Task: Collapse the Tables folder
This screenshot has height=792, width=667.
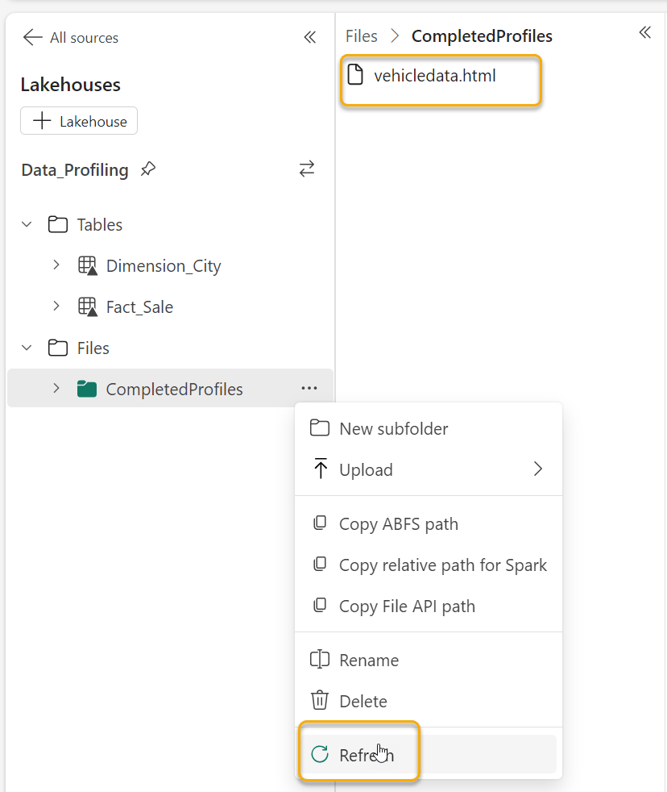Action: coord(27,224)
